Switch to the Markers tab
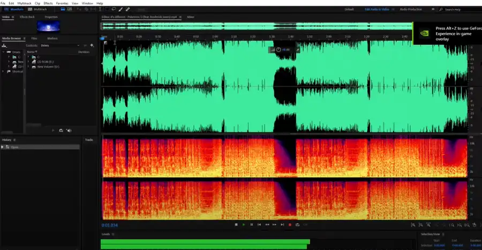The image size is (482, 250). tap(52, 39)
